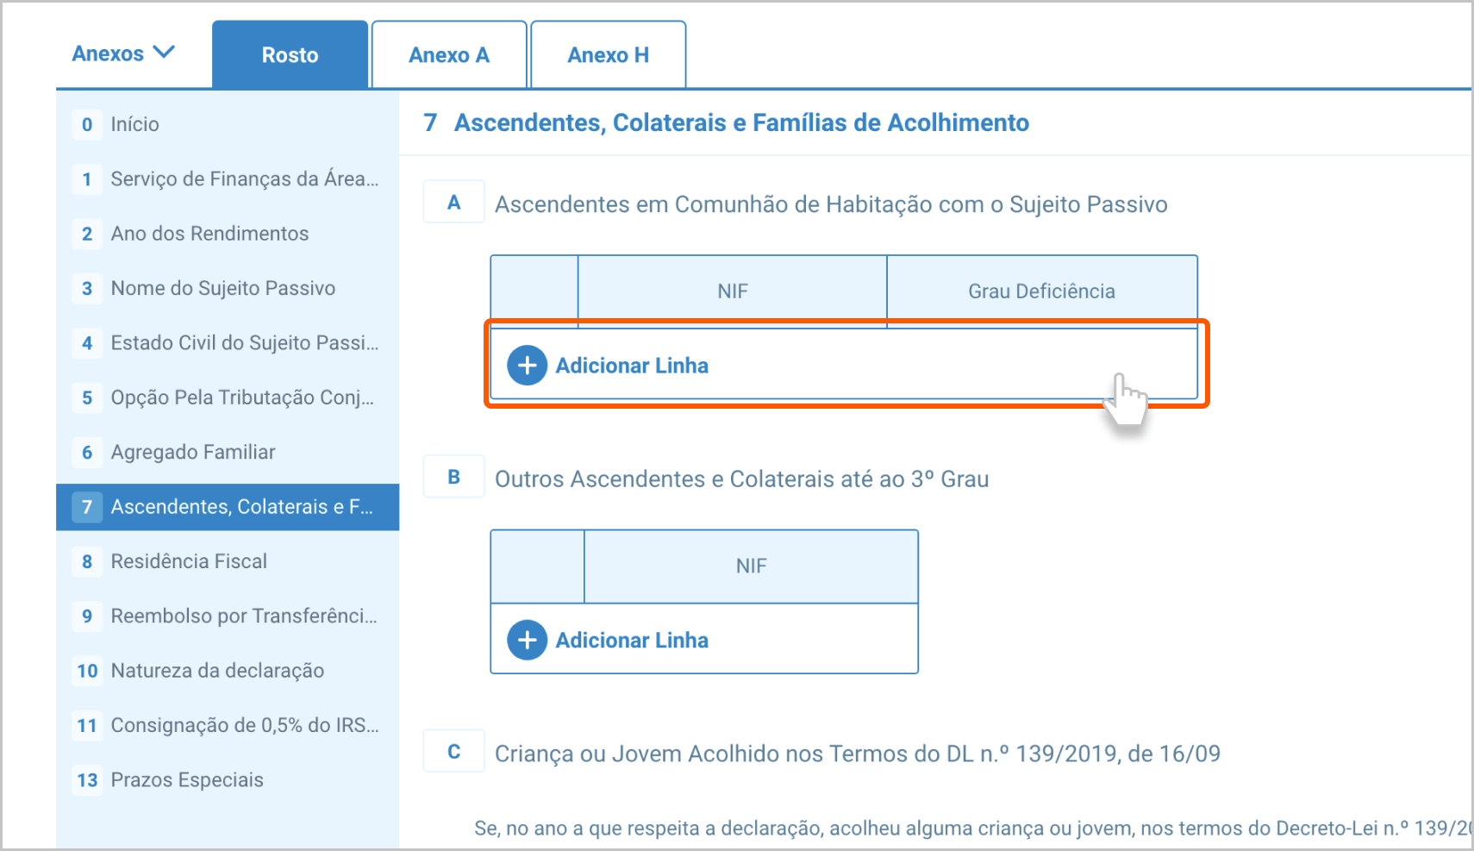Open Serviço de Finanças da Área section
This screenshot has width=1474, height=851.
[x=244, y=179]
